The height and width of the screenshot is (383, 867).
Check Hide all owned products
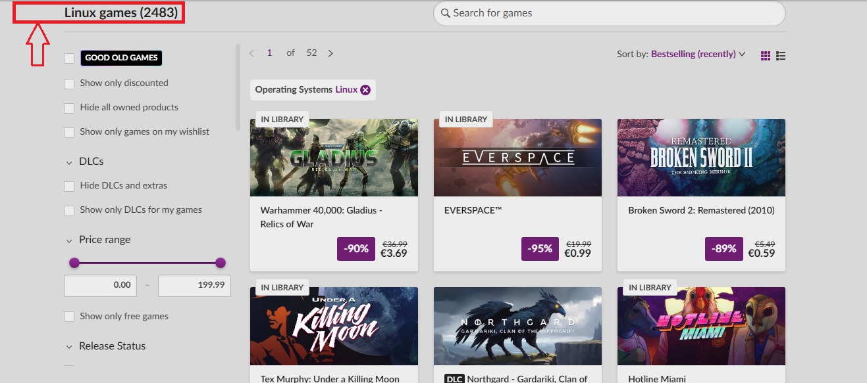tap(69, 108)
